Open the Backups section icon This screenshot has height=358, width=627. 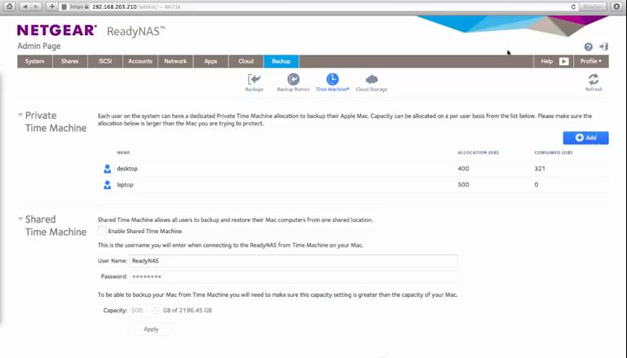pos(254,79)
